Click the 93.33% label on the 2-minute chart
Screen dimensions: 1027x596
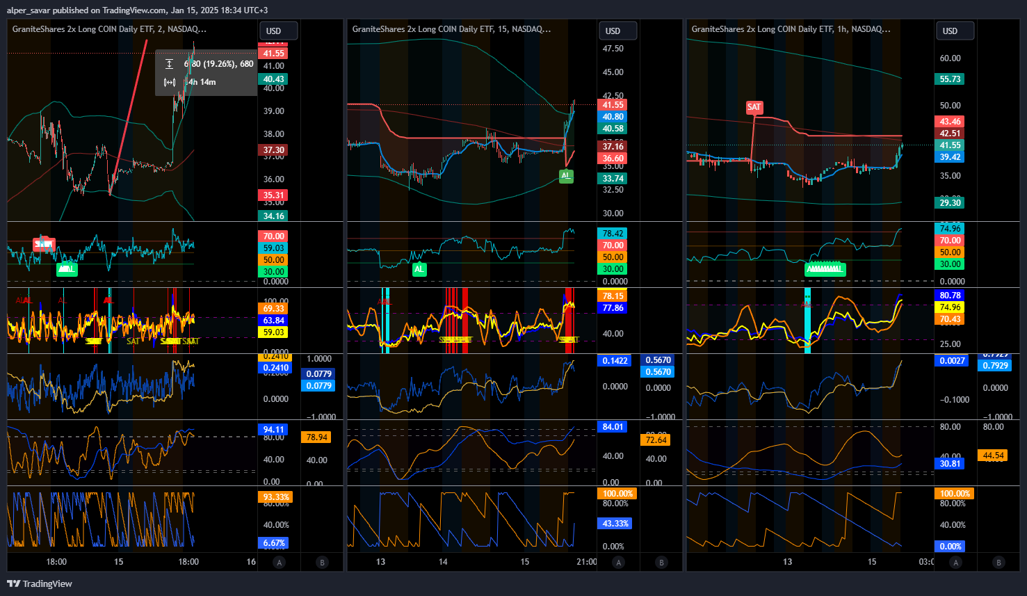[x=275, y=497]
